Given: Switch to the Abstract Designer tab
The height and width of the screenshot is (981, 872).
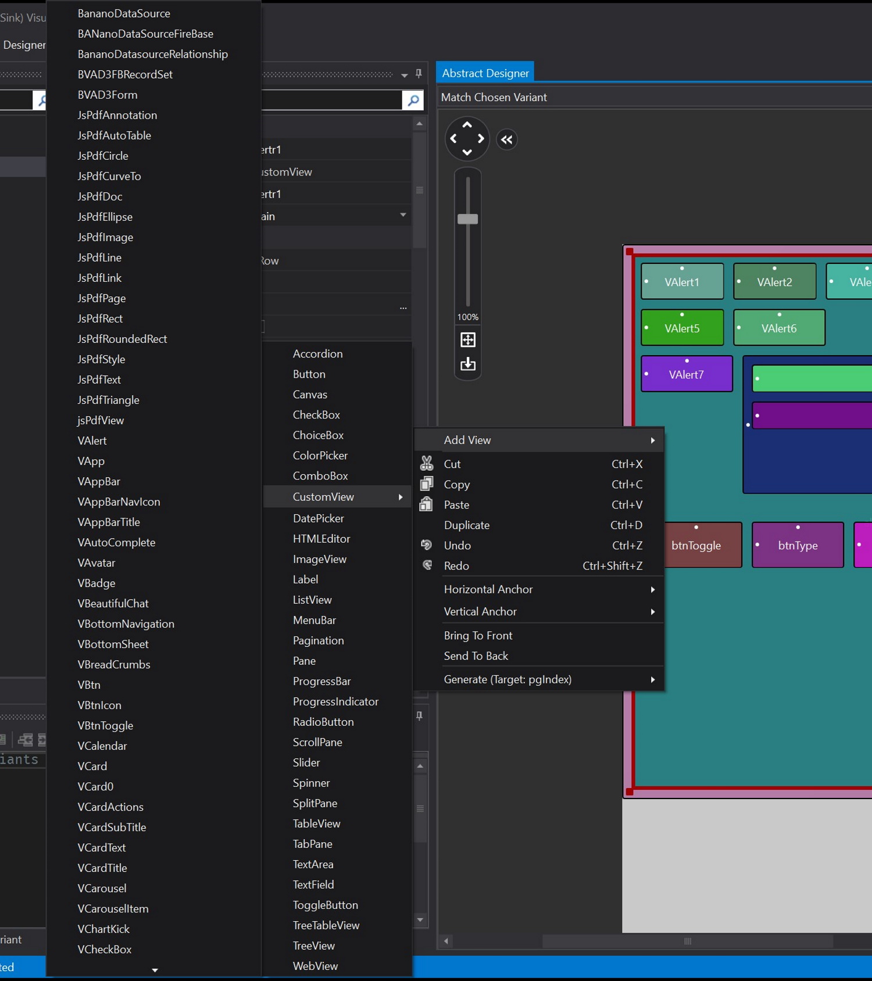Looking at the screenshot, I should (x=485, y=73).
